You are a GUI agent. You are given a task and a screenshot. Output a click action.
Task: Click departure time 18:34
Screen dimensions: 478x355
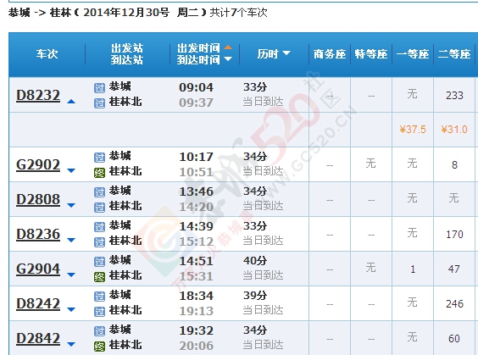196,296
